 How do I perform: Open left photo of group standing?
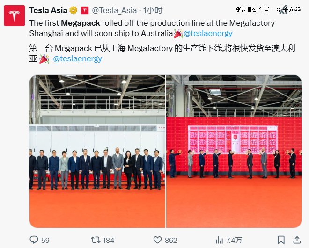tap(97, 151)
